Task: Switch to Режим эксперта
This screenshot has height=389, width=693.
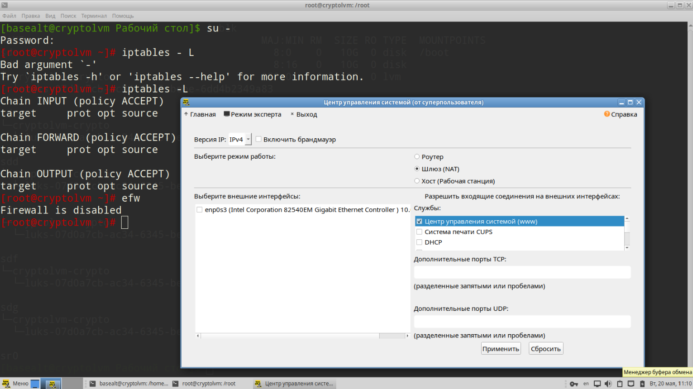Action: click(252, 114)
